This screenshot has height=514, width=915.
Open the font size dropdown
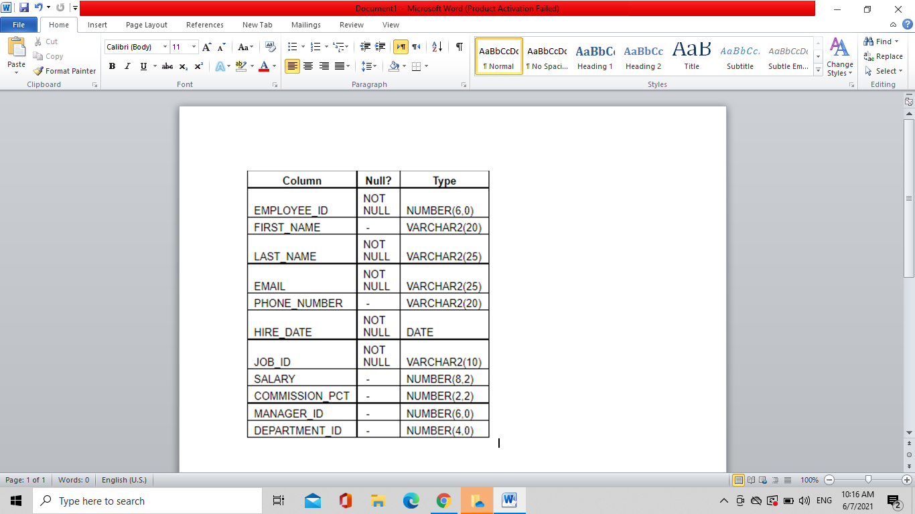(x=194, y=47)
